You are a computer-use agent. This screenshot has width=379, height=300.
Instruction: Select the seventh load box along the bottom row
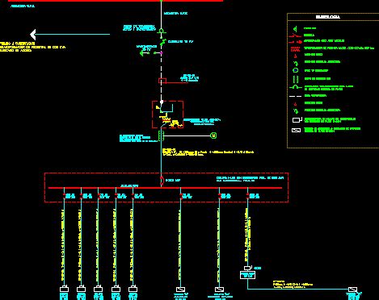(x=219, y=290)
